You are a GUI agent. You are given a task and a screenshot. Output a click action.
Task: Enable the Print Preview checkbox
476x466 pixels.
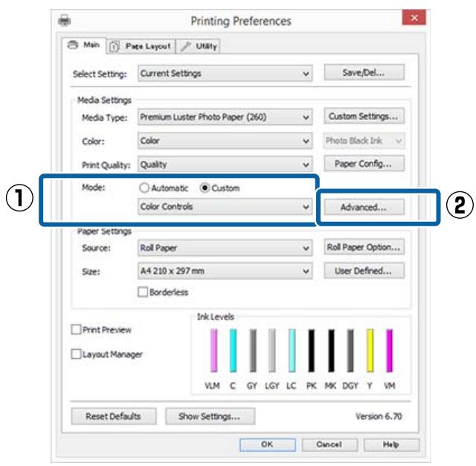point(76,330)
